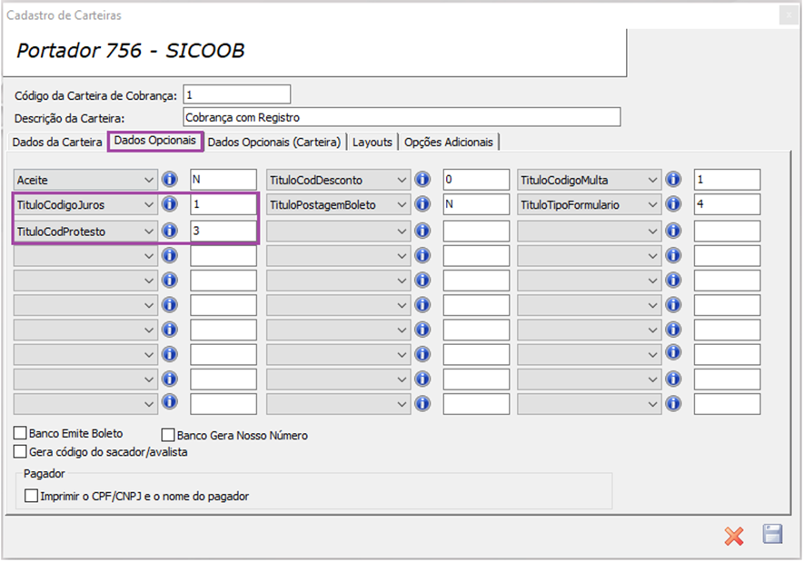The height and width of the screenshot is (562, 804).
Task: Open the Dados Opcionais (Carteira) tab
Action: coord(273,142)
